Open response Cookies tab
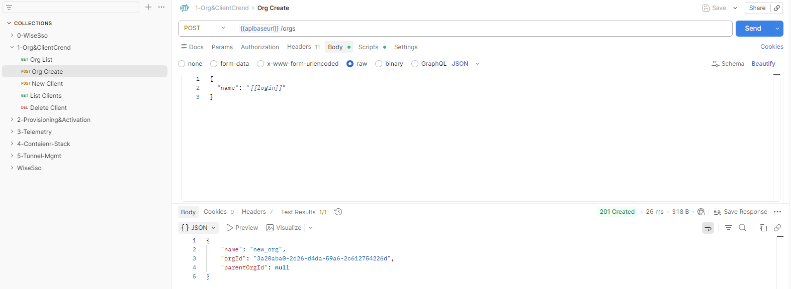This screenshot has width=791, height=289. point(219,212)
